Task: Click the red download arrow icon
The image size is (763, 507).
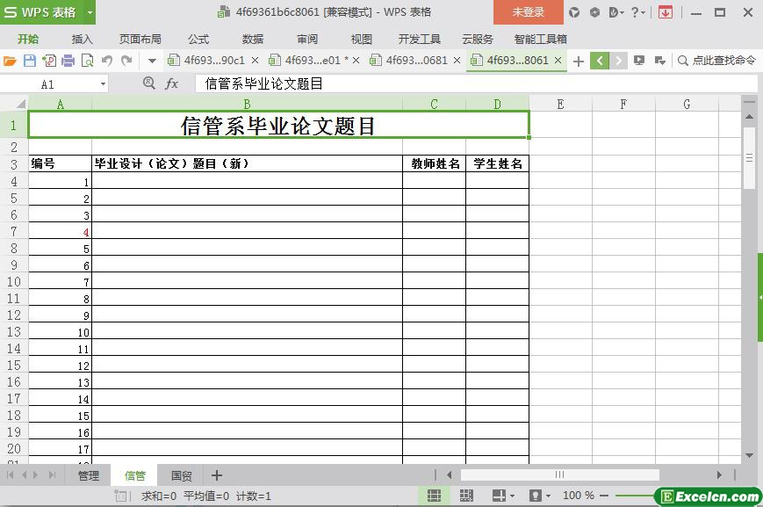Action: pyautogui.click(x=666, y=12)
